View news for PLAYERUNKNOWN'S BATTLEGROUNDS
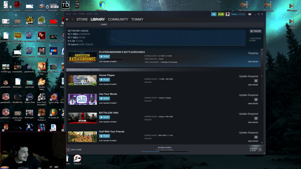The image size is (301, 169). coord(253,61)
